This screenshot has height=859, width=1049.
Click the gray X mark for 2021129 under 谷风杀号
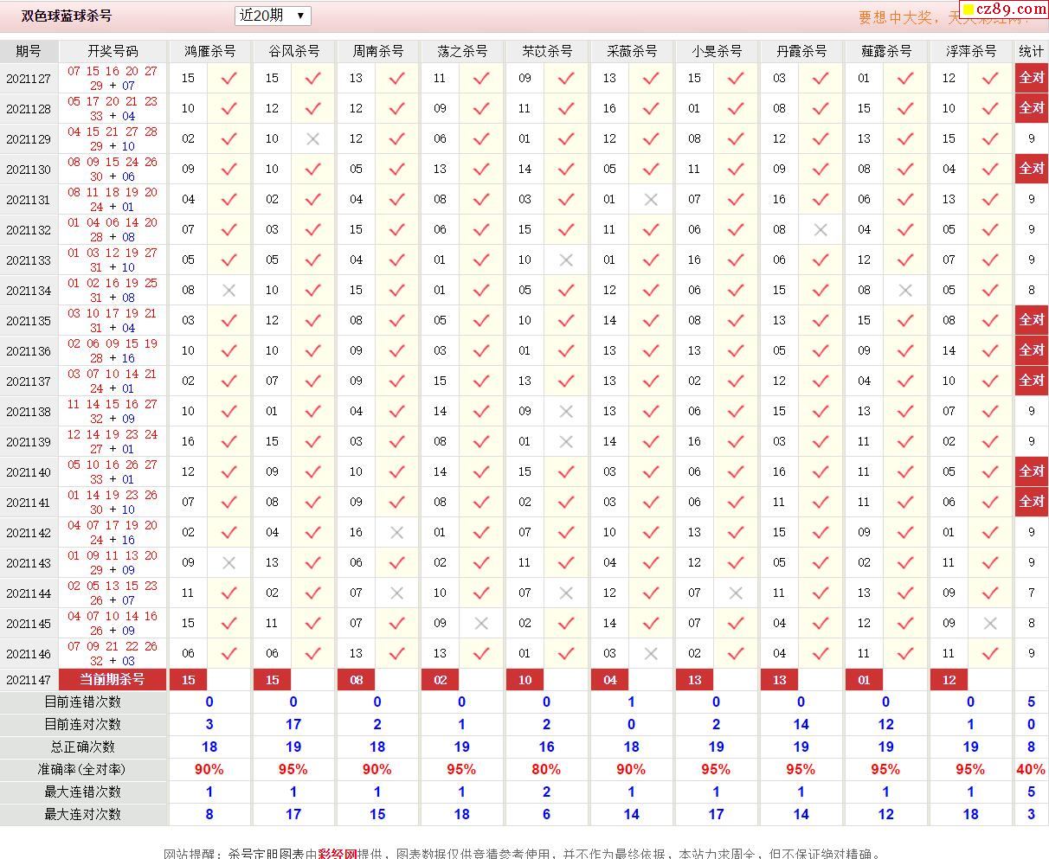(313, 138)
